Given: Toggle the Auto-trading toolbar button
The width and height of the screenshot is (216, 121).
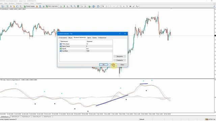Looking at the screenshot, I should (52, 6).
